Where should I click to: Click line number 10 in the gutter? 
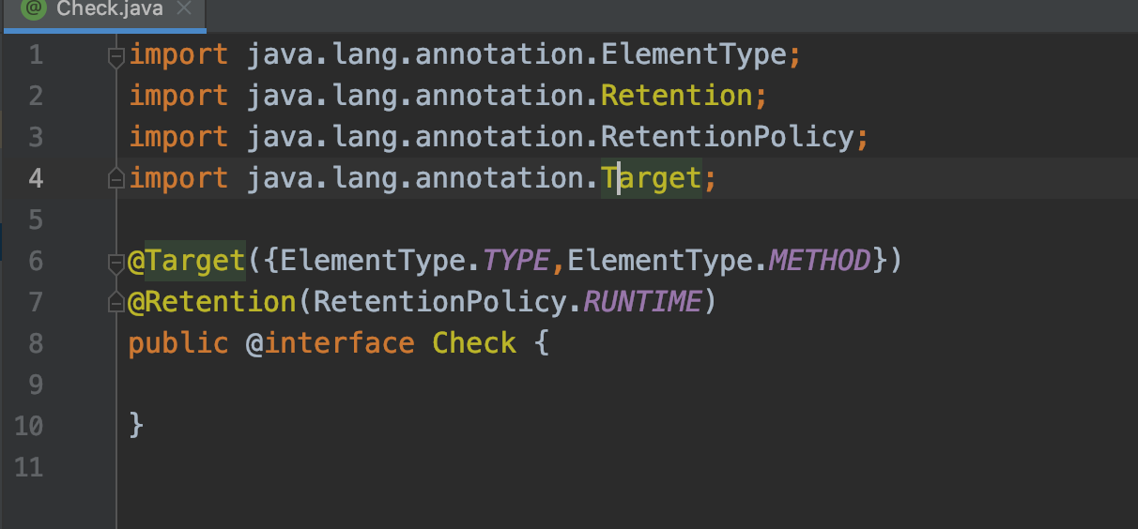point(29,426)
